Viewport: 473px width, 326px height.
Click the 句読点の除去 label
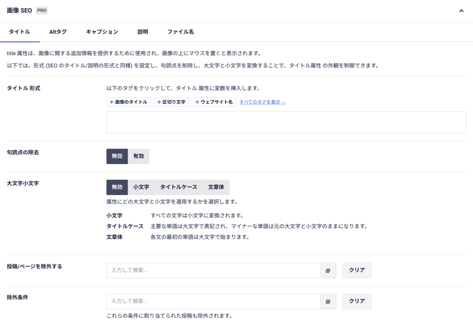pyautogui.click(x=23, y=152)
